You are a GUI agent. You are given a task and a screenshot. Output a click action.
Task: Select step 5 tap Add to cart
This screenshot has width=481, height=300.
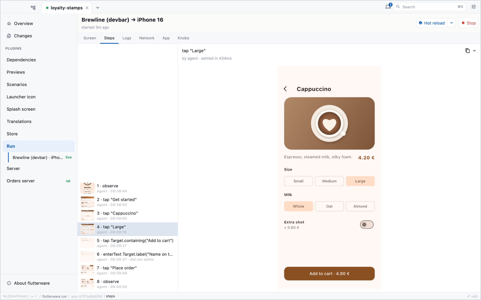(x=127, y=243)
